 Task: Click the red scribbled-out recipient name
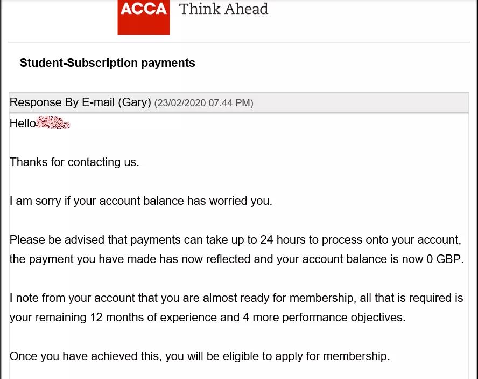point(53,123)
